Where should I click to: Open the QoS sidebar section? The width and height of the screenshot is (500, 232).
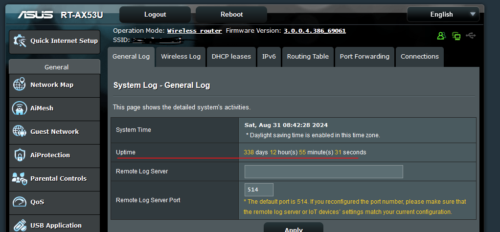37,202
